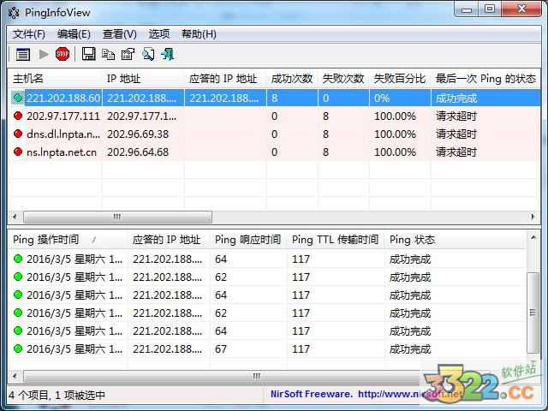
Task: Click the Save floppy disk icon
Action: pos(88,54)
